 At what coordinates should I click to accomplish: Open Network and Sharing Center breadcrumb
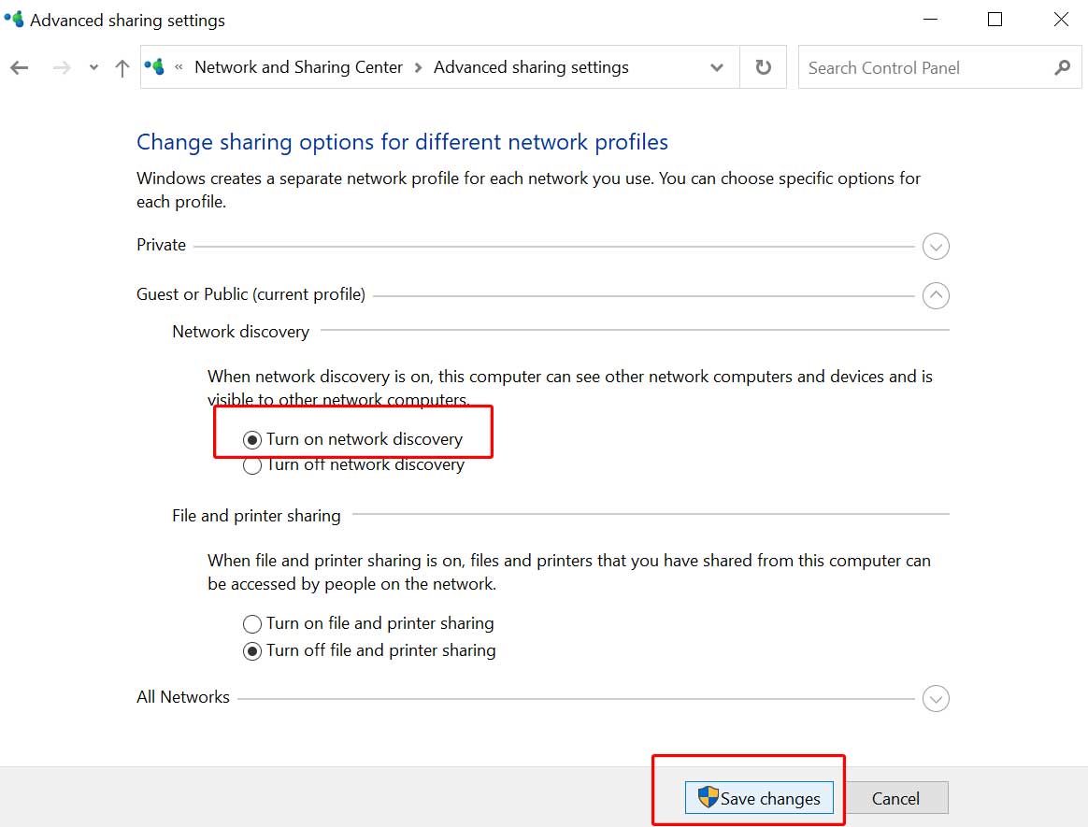298,67
